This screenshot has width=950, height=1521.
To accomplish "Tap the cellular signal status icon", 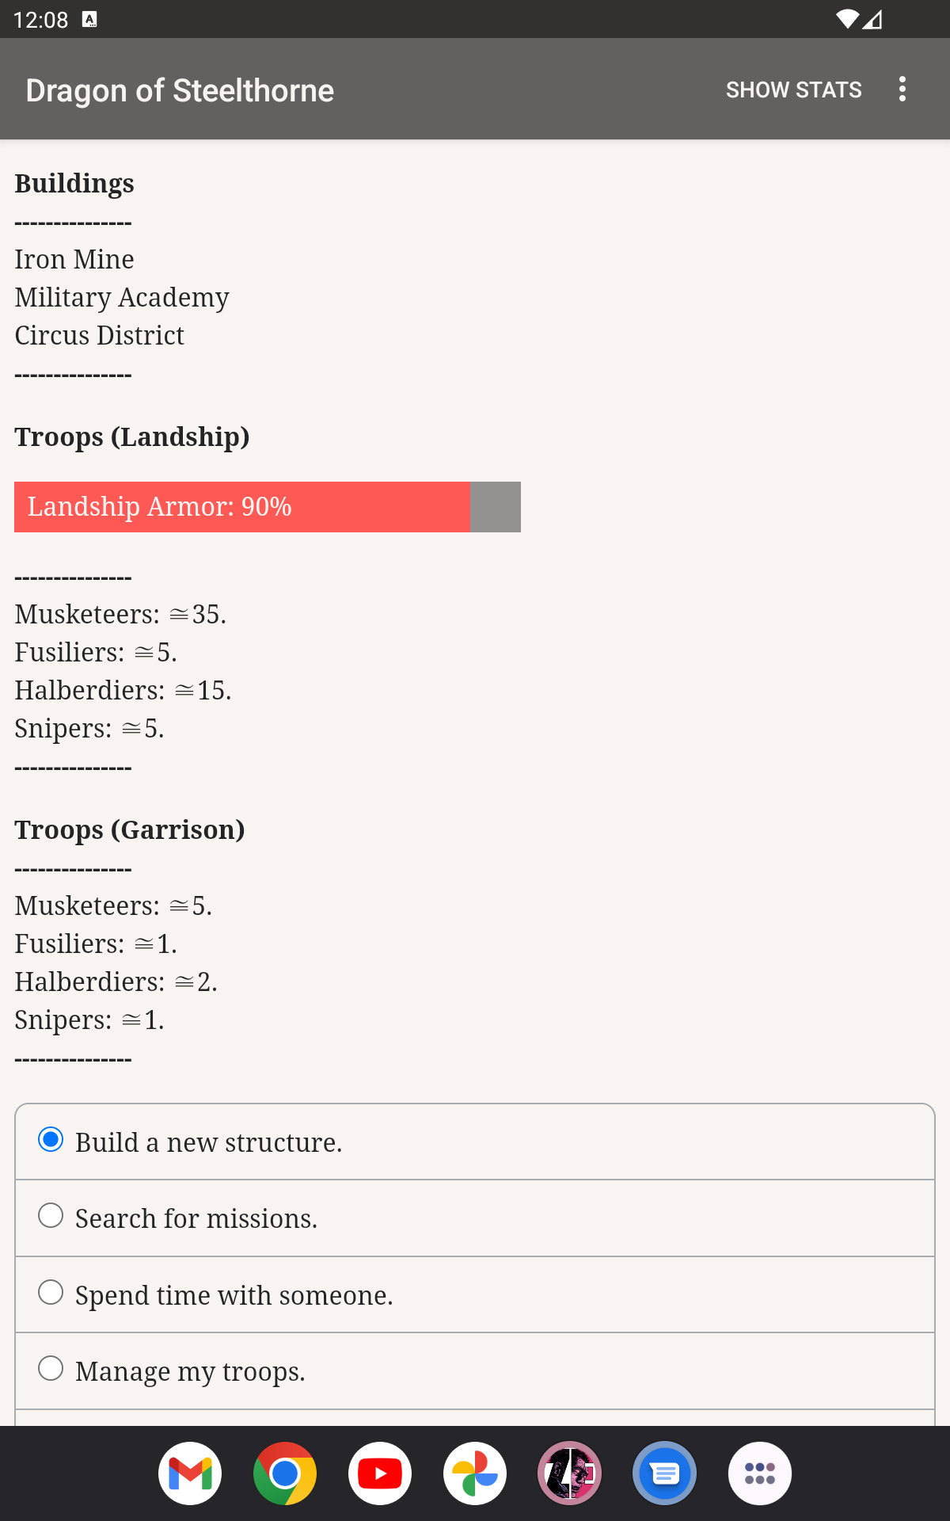I will 872,19.
